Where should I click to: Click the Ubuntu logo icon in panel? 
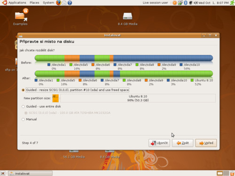pyautogui.click(x=4, y=3)
